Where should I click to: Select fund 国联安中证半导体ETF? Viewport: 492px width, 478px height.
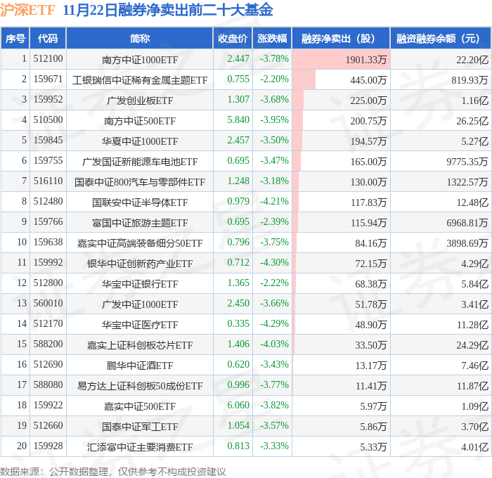click(x=140, y=202)
